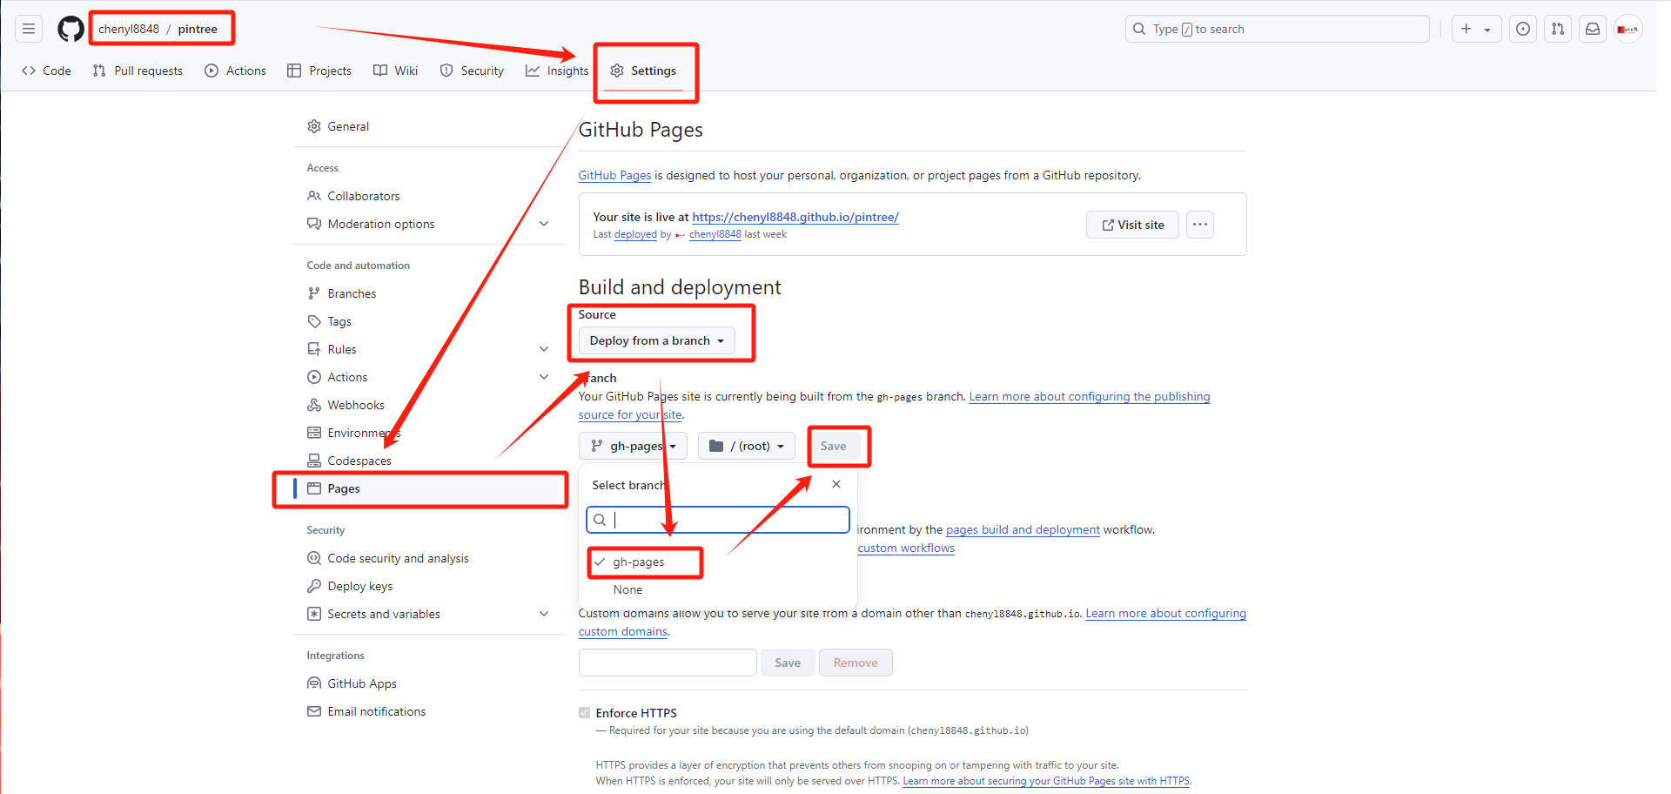The height and width of the screenshot is (794, 1671).
Task: Open the hamburger navigation menu
Action: coord(29,29)
